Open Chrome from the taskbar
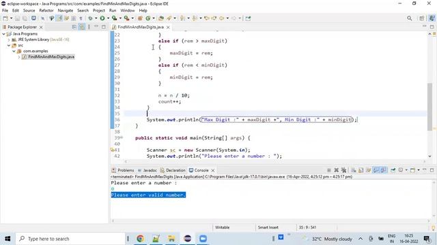The width and height of the screenshot is (437, 245). (140, 239)
